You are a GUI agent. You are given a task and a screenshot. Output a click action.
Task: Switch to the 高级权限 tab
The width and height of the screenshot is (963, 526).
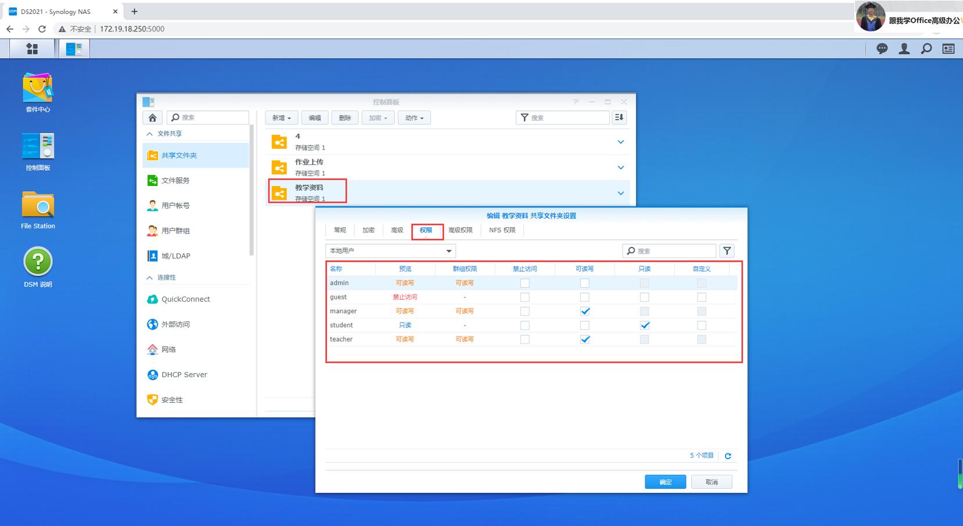(460, 230)
